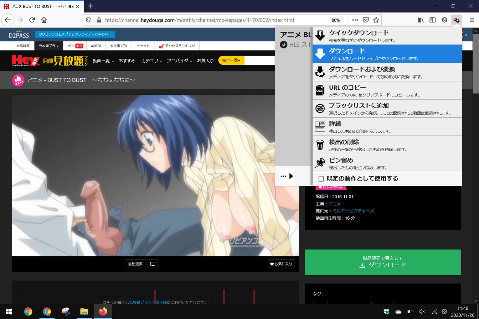Open Firefox account icon
Screen dimensions: 479x319
[x=444, y=20]
